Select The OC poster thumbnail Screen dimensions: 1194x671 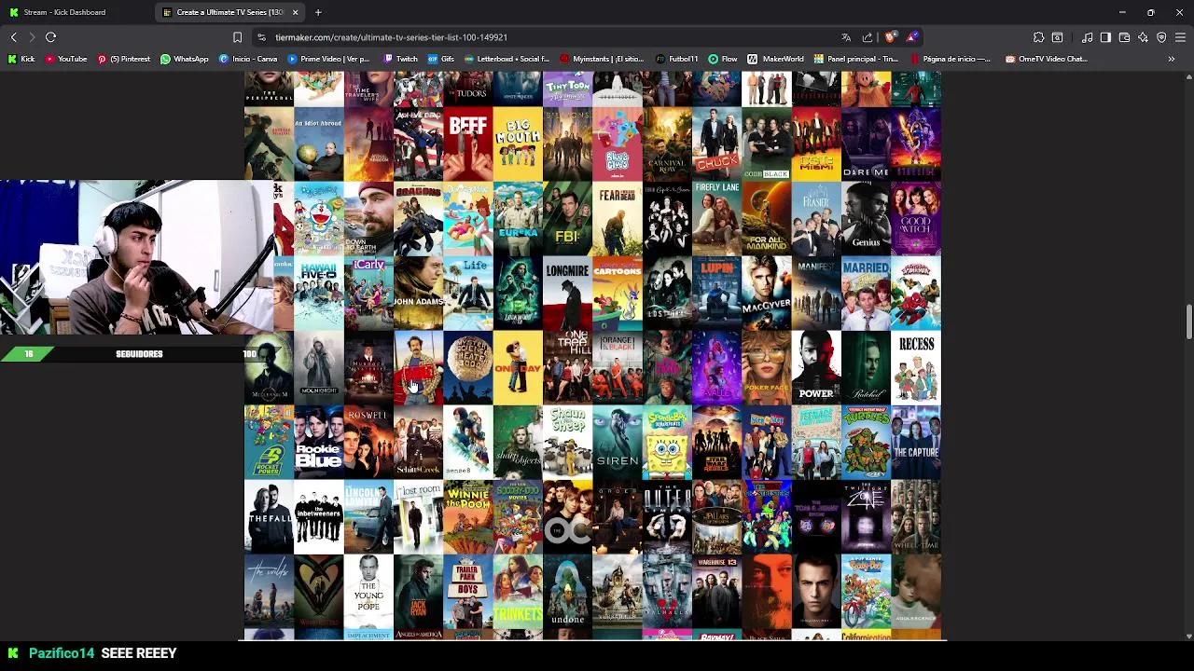point(567,517)
